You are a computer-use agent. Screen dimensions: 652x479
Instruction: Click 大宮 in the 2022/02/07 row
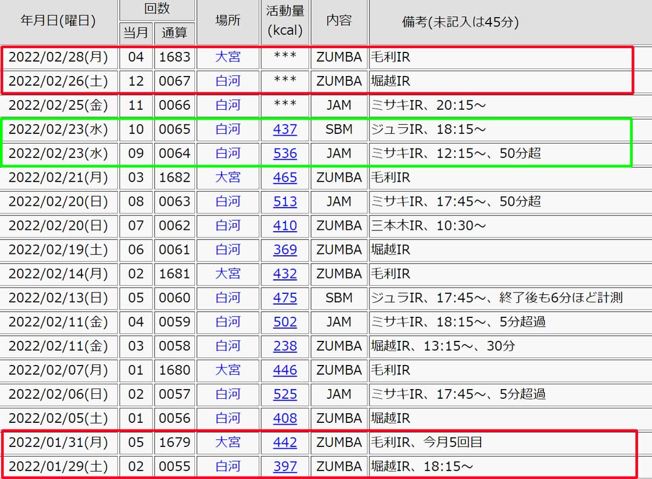[228, 370]
